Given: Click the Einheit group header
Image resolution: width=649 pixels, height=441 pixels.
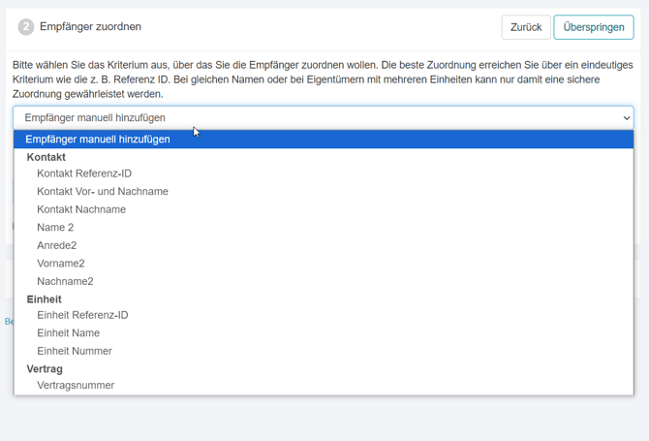Looking at the screenshot, I should pyautogui.click(x=45, y=299).
